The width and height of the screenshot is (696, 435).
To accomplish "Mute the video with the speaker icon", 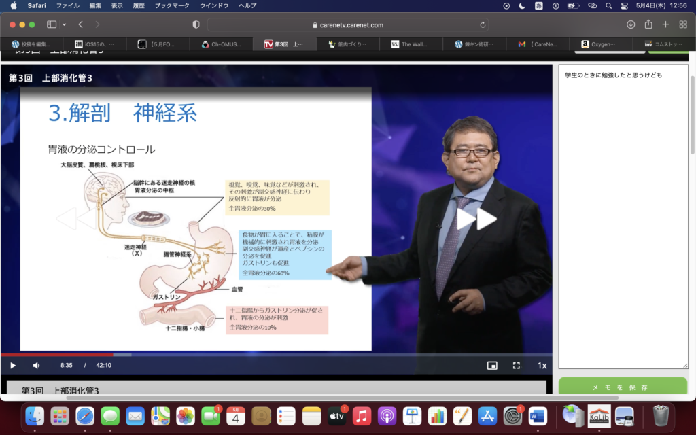I will [37, 366].
